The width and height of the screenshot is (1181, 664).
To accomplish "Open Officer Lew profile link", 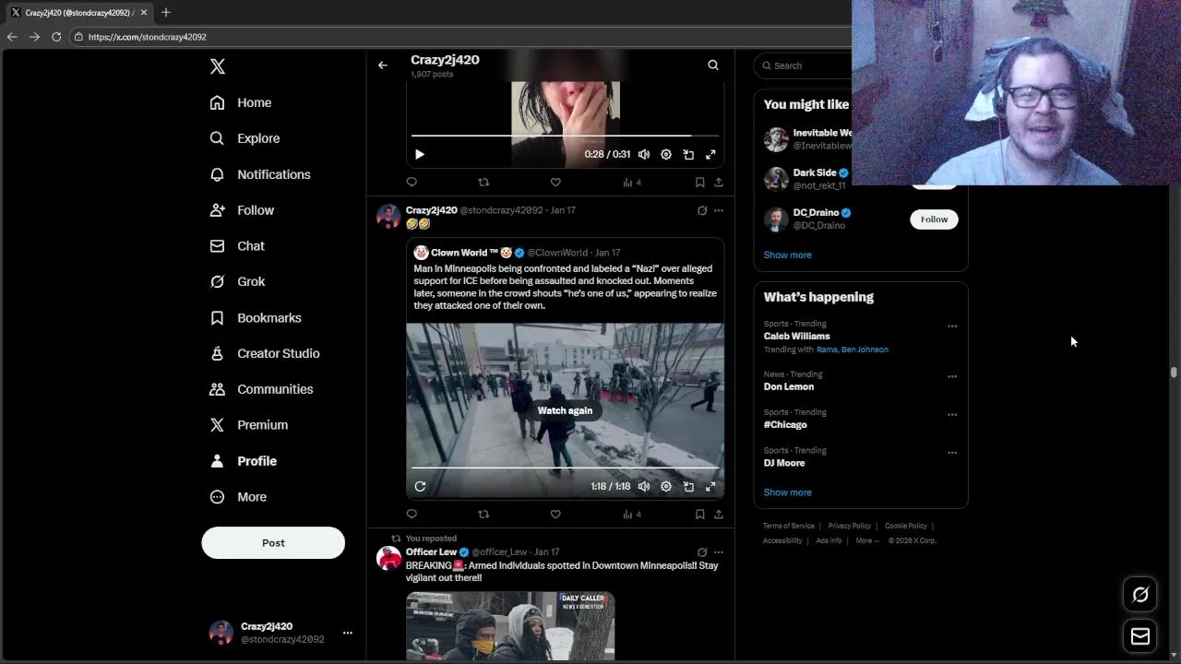I will [x=431, y=552].
